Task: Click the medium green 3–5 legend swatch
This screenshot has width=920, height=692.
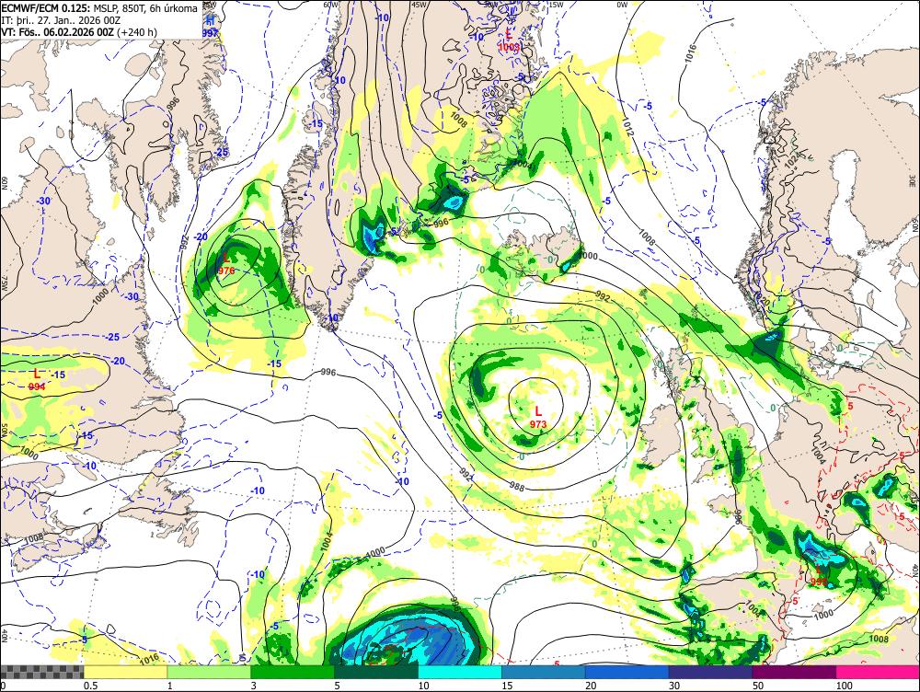Action: point(293,672)
